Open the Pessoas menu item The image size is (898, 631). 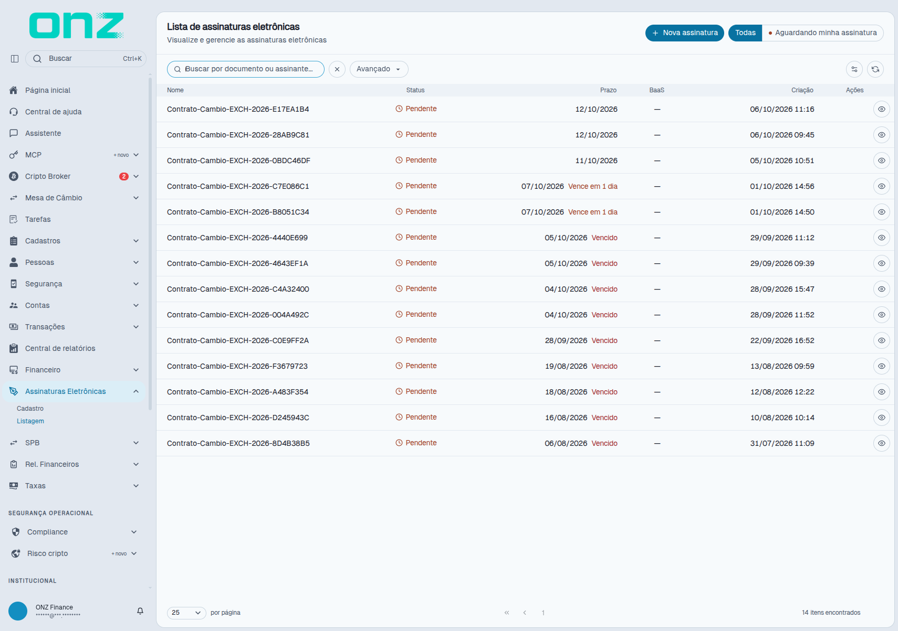tap(74, 262)
